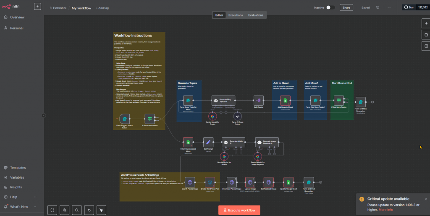Toggle the workflow Inactive switch
The width and height of the screenshot is (430, 216).
(x=330, y=8)
